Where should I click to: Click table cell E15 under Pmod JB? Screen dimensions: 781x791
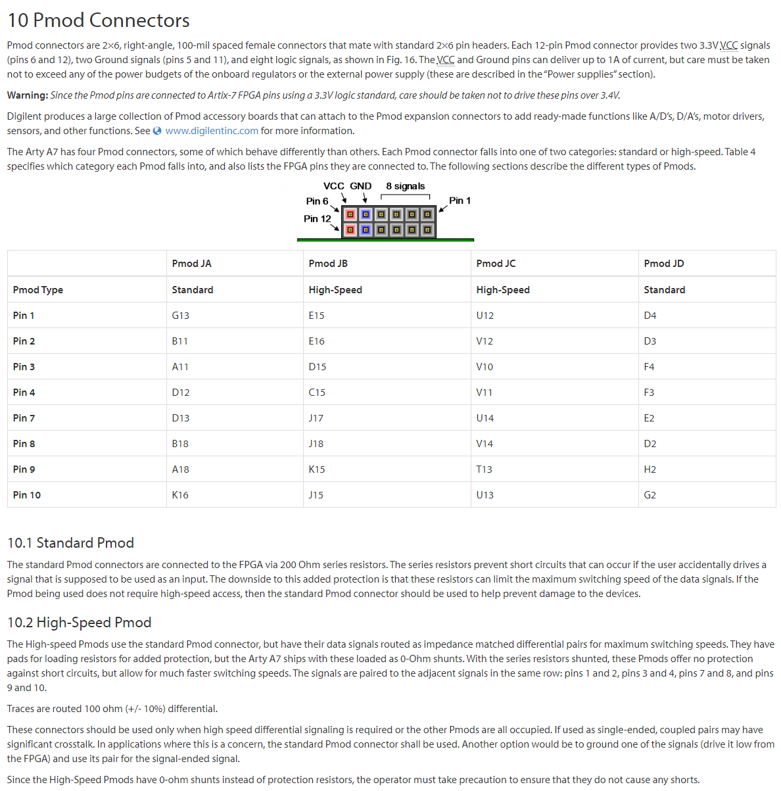coord(317,316)
